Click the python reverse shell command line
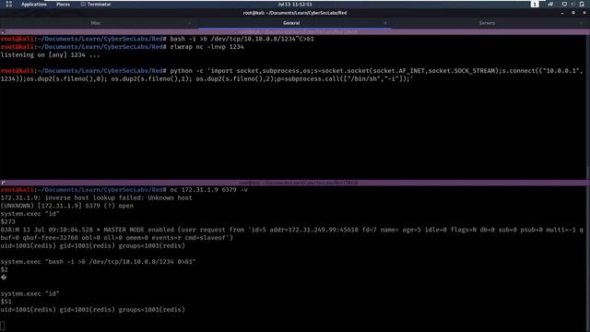590x332 pixels. click(x=292, y=75)
